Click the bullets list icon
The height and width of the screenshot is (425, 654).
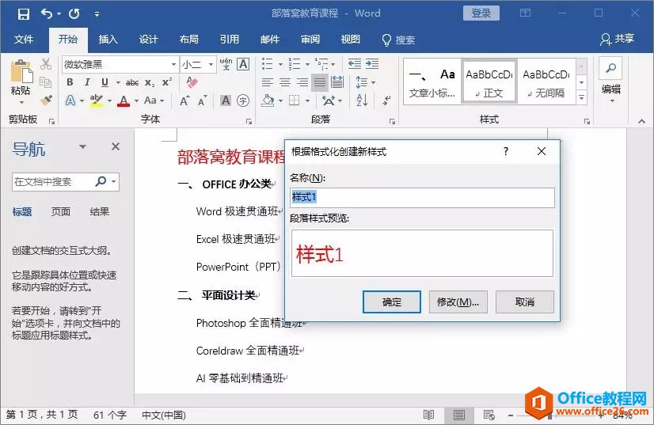pos(267,64)
